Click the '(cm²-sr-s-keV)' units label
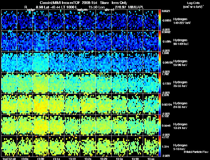 tap(193, 7)
